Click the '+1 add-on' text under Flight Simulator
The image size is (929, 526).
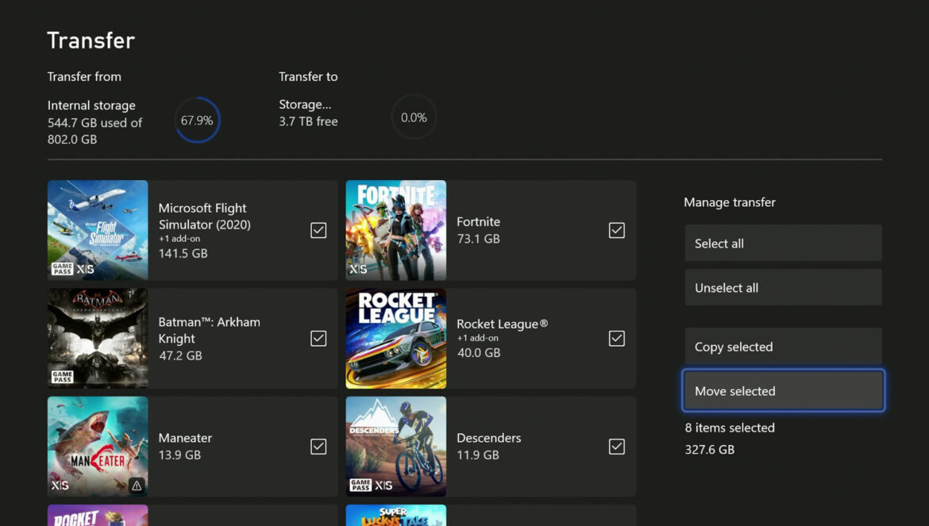(x=179, y=239)
